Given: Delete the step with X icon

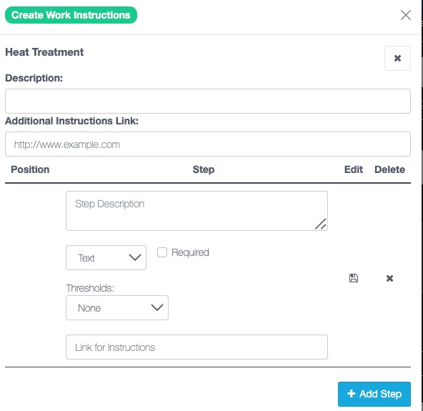Looking at the screenshot, I should (389, 278).
